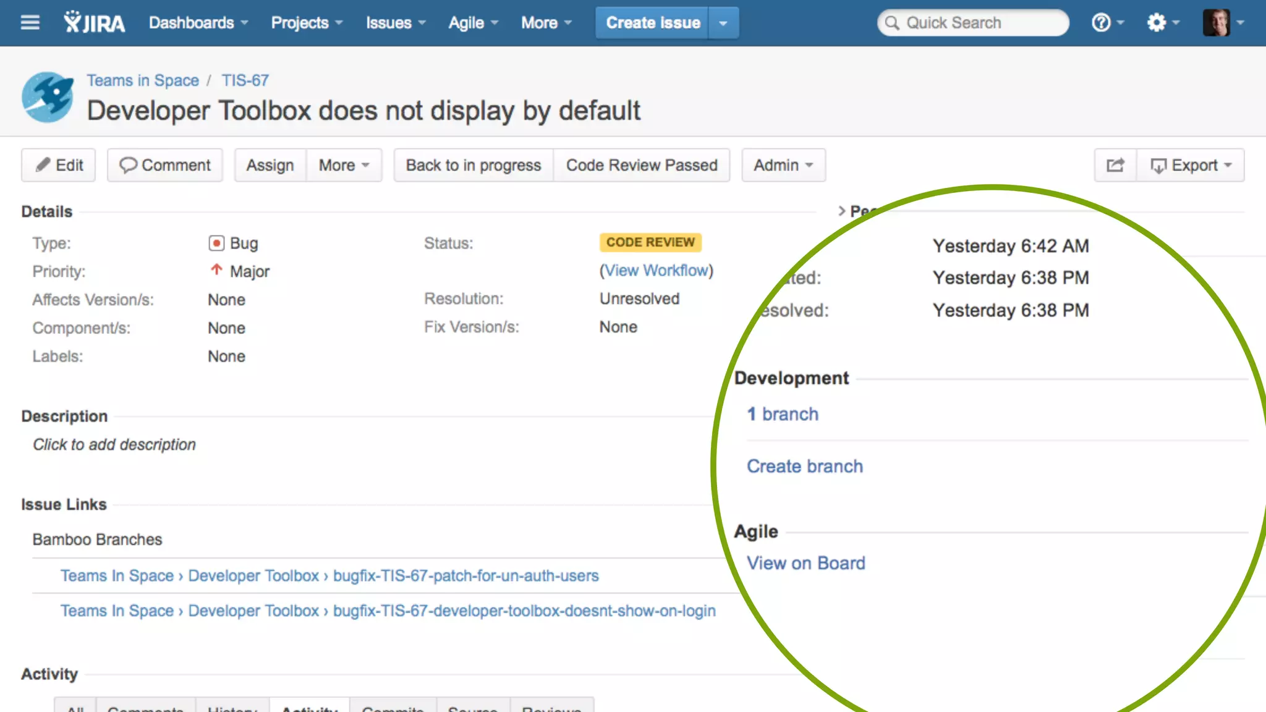Open the Admin dropdown menu
Image resolution: width=1266 pixels, height=712 pixels.
click(x=783, y=165)
